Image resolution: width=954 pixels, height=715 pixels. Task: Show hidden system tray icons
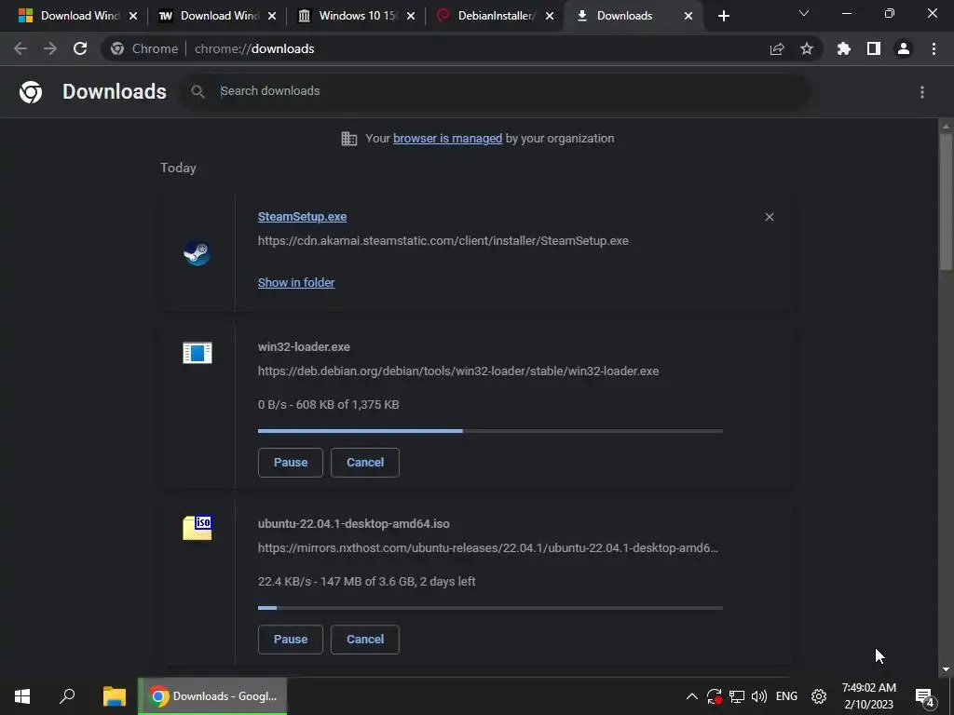click(x=692, y=696)
